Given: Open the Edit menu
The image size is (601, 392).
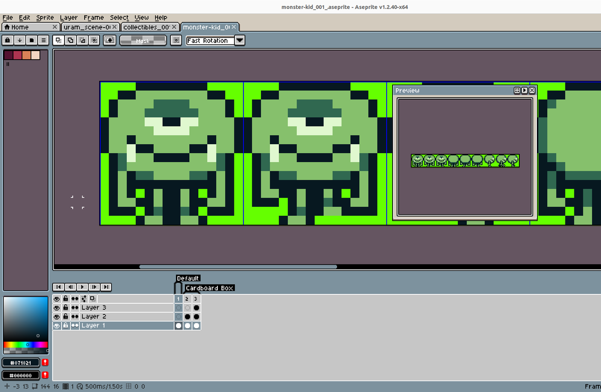Looking at the screenshot, I should pyautogui.click(x=25, y=18).
